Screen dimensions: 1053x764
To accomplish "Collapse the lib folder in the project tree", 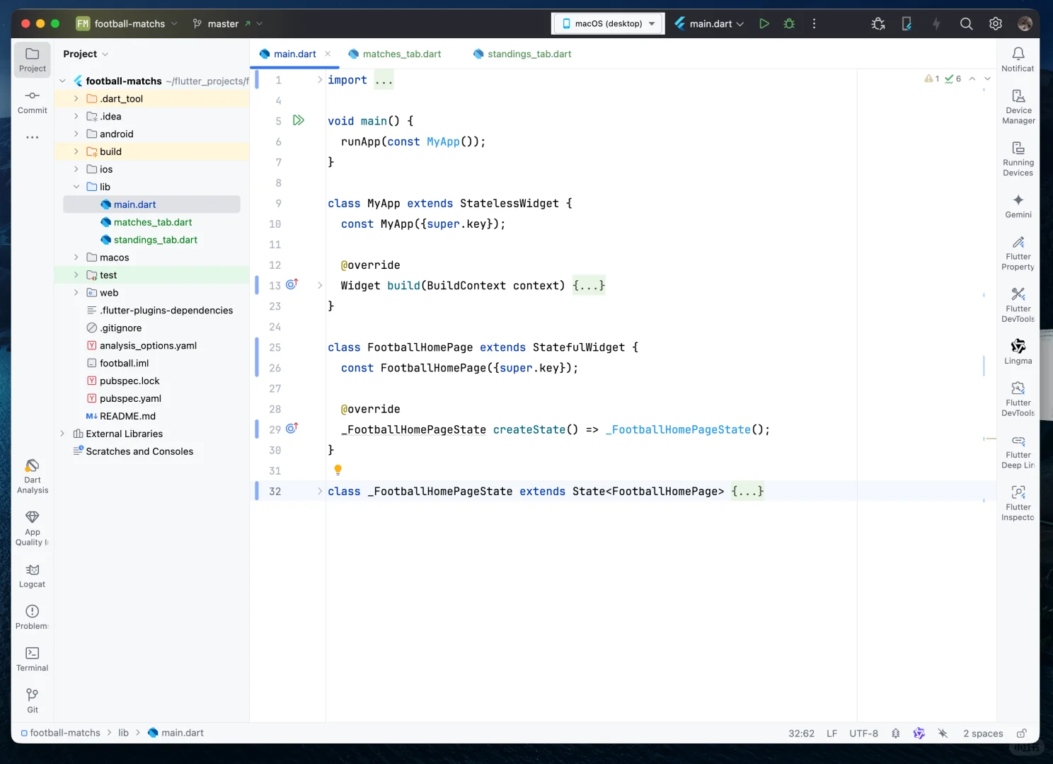I will pos(76,187).
